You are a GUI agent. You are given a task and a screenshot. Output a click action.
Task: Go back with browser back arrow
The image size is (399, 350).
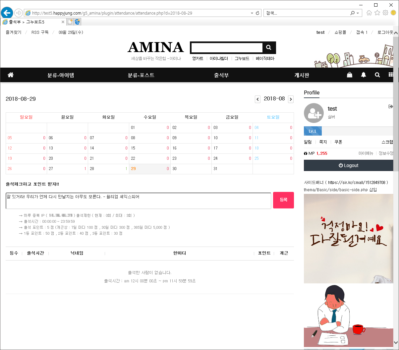point(7,13)
